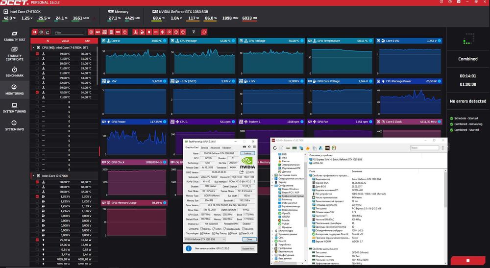The height and width of the screenshot is (268, 490).
Task: Switch to the Graphics Card tab in GPU-Z
Action: pyautogui.click(x=192, y=147)
